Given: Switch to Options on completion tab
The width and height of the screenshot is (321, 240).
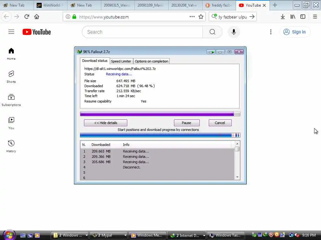Looking at the screenshot, I should click(x=151, y=61).
